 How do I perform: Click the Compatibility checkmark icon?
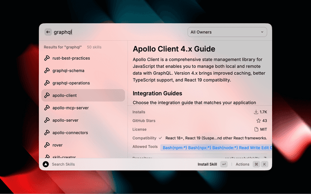[160, 138]
